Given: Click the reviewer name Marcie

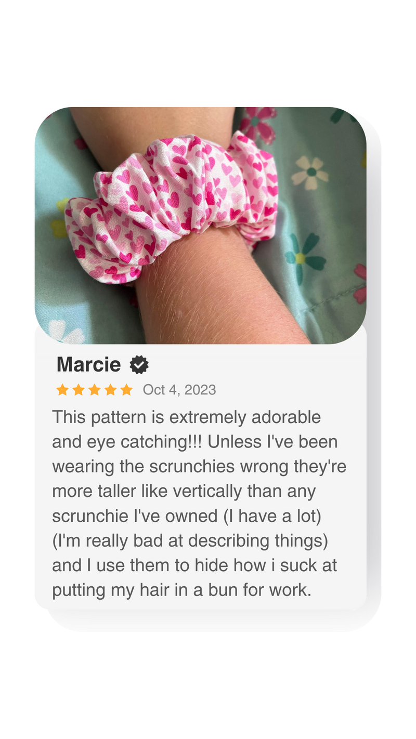Looking at the screenshot, I should pos(88,365).
